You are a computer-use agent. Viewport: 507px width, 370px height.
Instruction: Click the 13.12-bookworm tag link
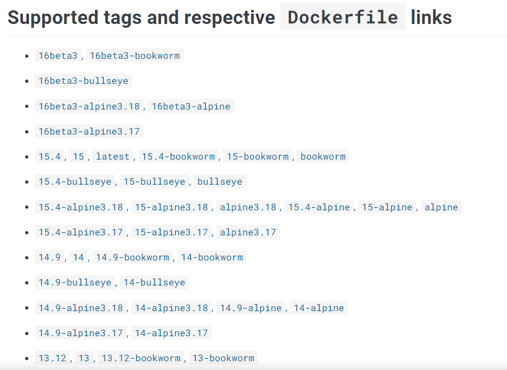[141, 359]
